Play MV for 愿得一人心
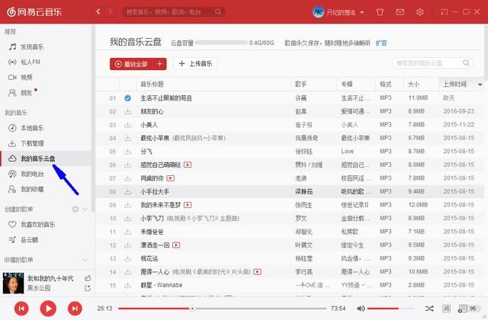488x320 pixels. [x=257, y=272]
